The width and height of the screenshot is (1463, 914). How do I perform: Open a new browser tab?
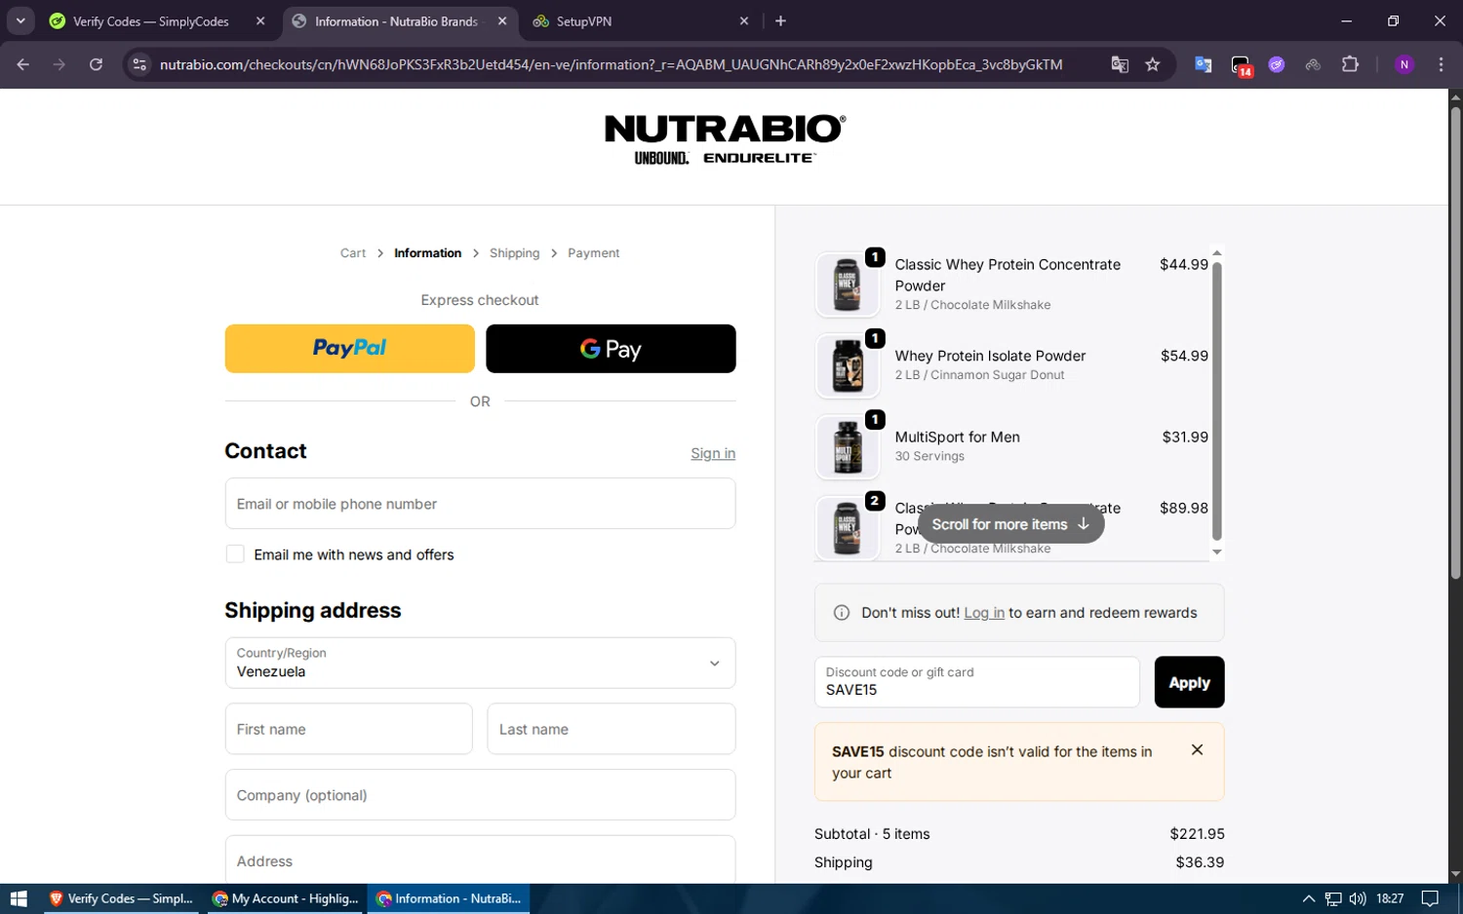pos(780,20)
